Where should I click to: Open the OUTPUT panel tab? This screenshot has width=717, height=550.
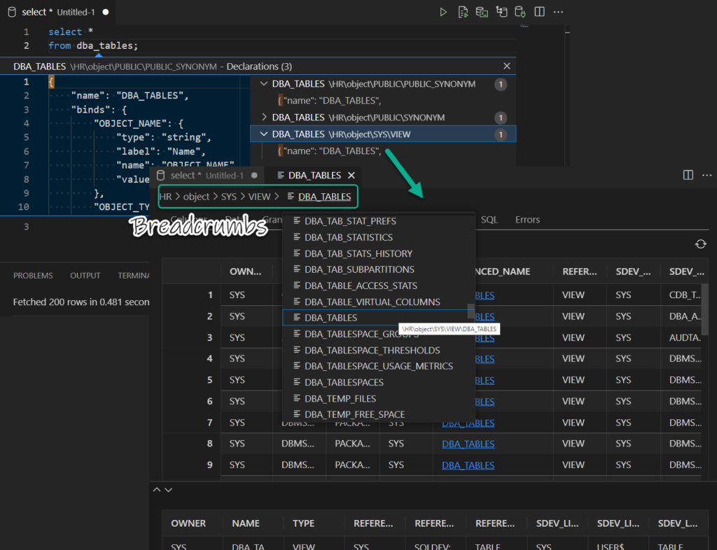[x=85, y=276]
